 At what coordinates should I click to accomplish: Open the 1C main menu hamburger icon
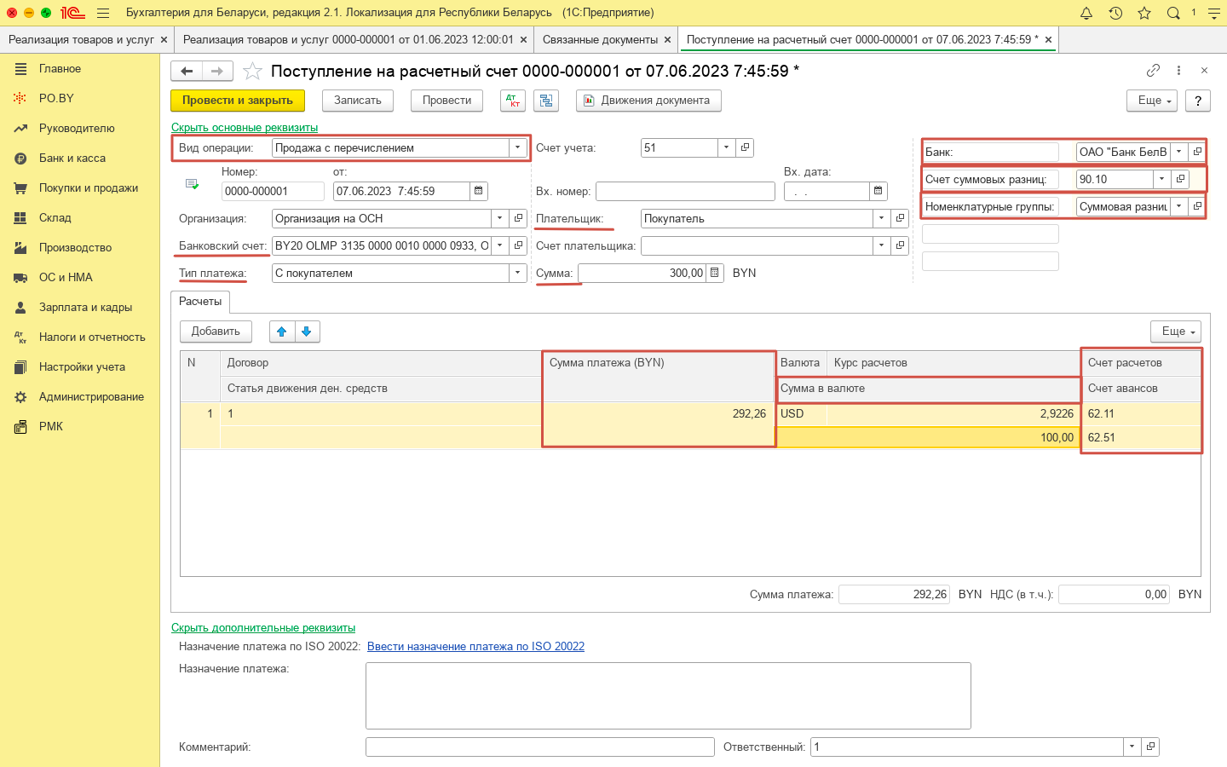coord(103,13)
